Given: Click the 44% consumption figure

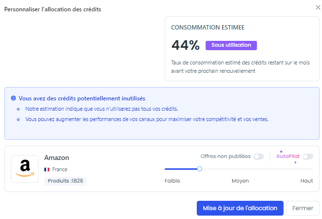Looking at the screenshot, I should pos(185,45).
